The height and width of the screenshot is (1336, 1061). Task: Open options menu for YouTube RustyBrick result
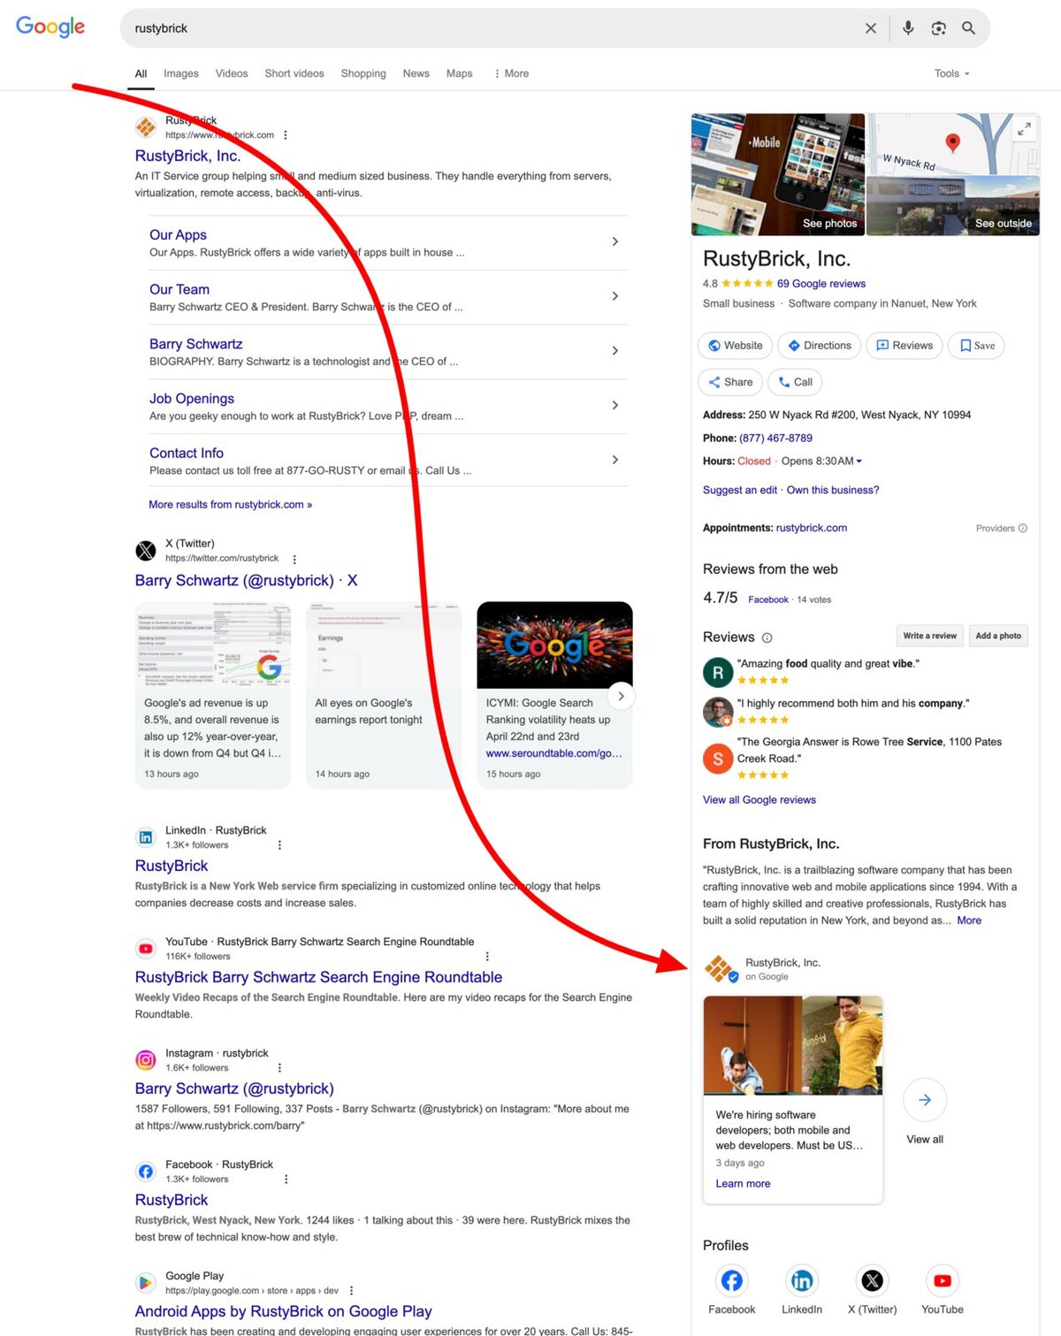487,957
